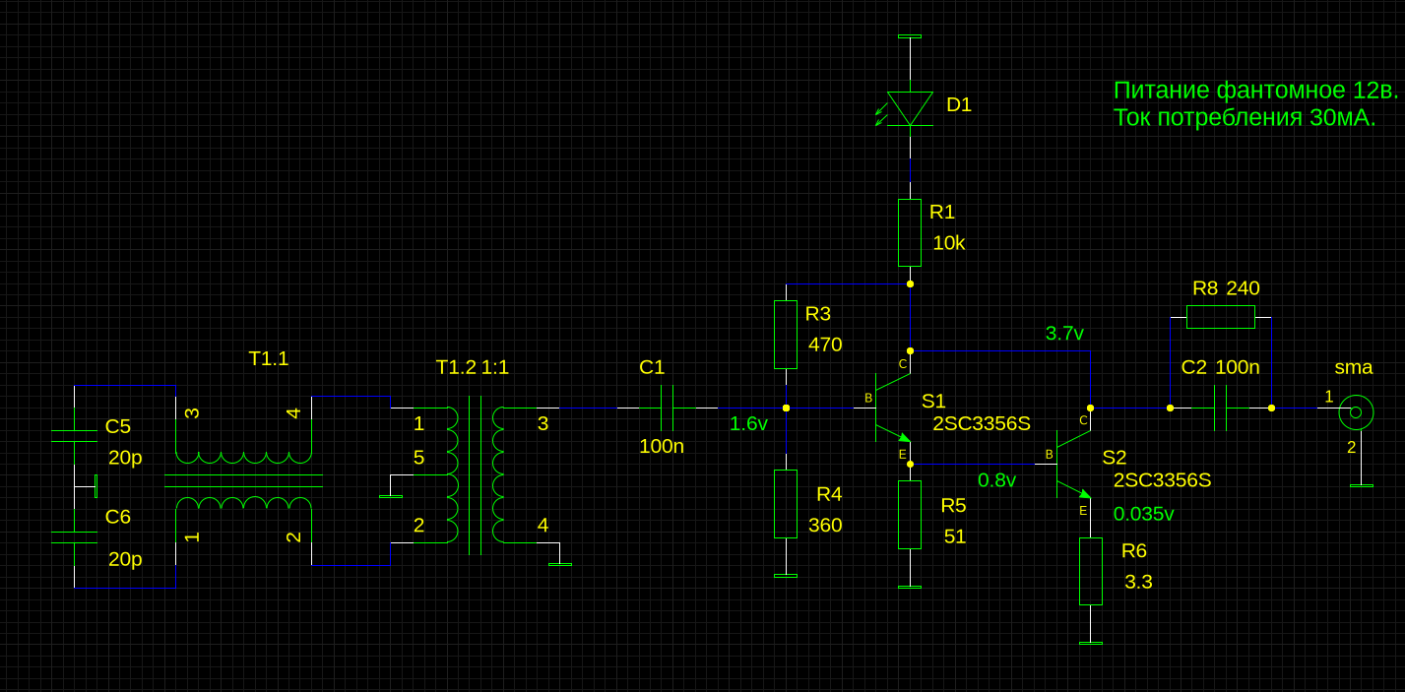Click the T1.2 1:1 transformer core

[x=475, y=474]
